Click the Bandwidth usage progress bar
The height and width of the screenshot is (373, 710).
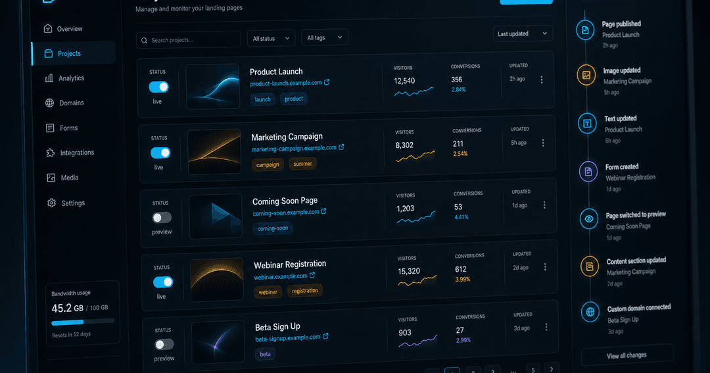pos(83,322)
